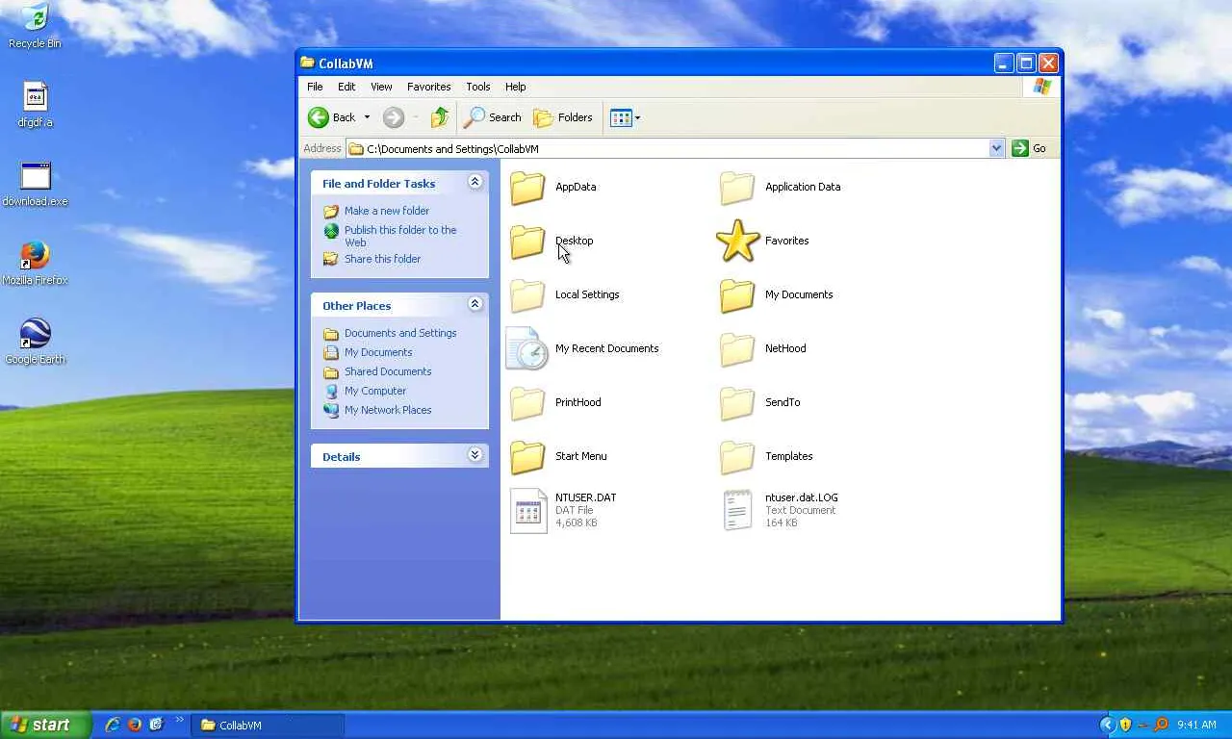
Task: Select the My Recent Documents icon
Action: click(527, 348)
